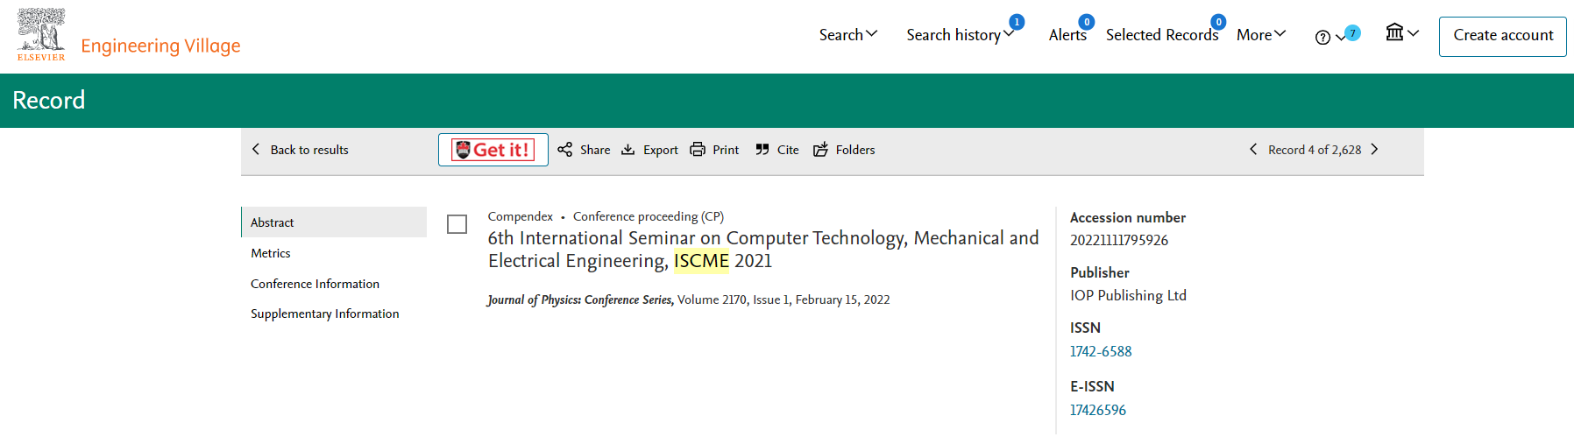This screenshot has height=444, width=1574.
Task: Go to previous record chevron
Action: [1253, 149]
